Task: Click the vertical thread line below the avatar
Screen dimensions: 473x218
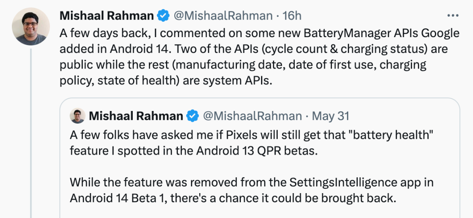Action: (30, 131)
